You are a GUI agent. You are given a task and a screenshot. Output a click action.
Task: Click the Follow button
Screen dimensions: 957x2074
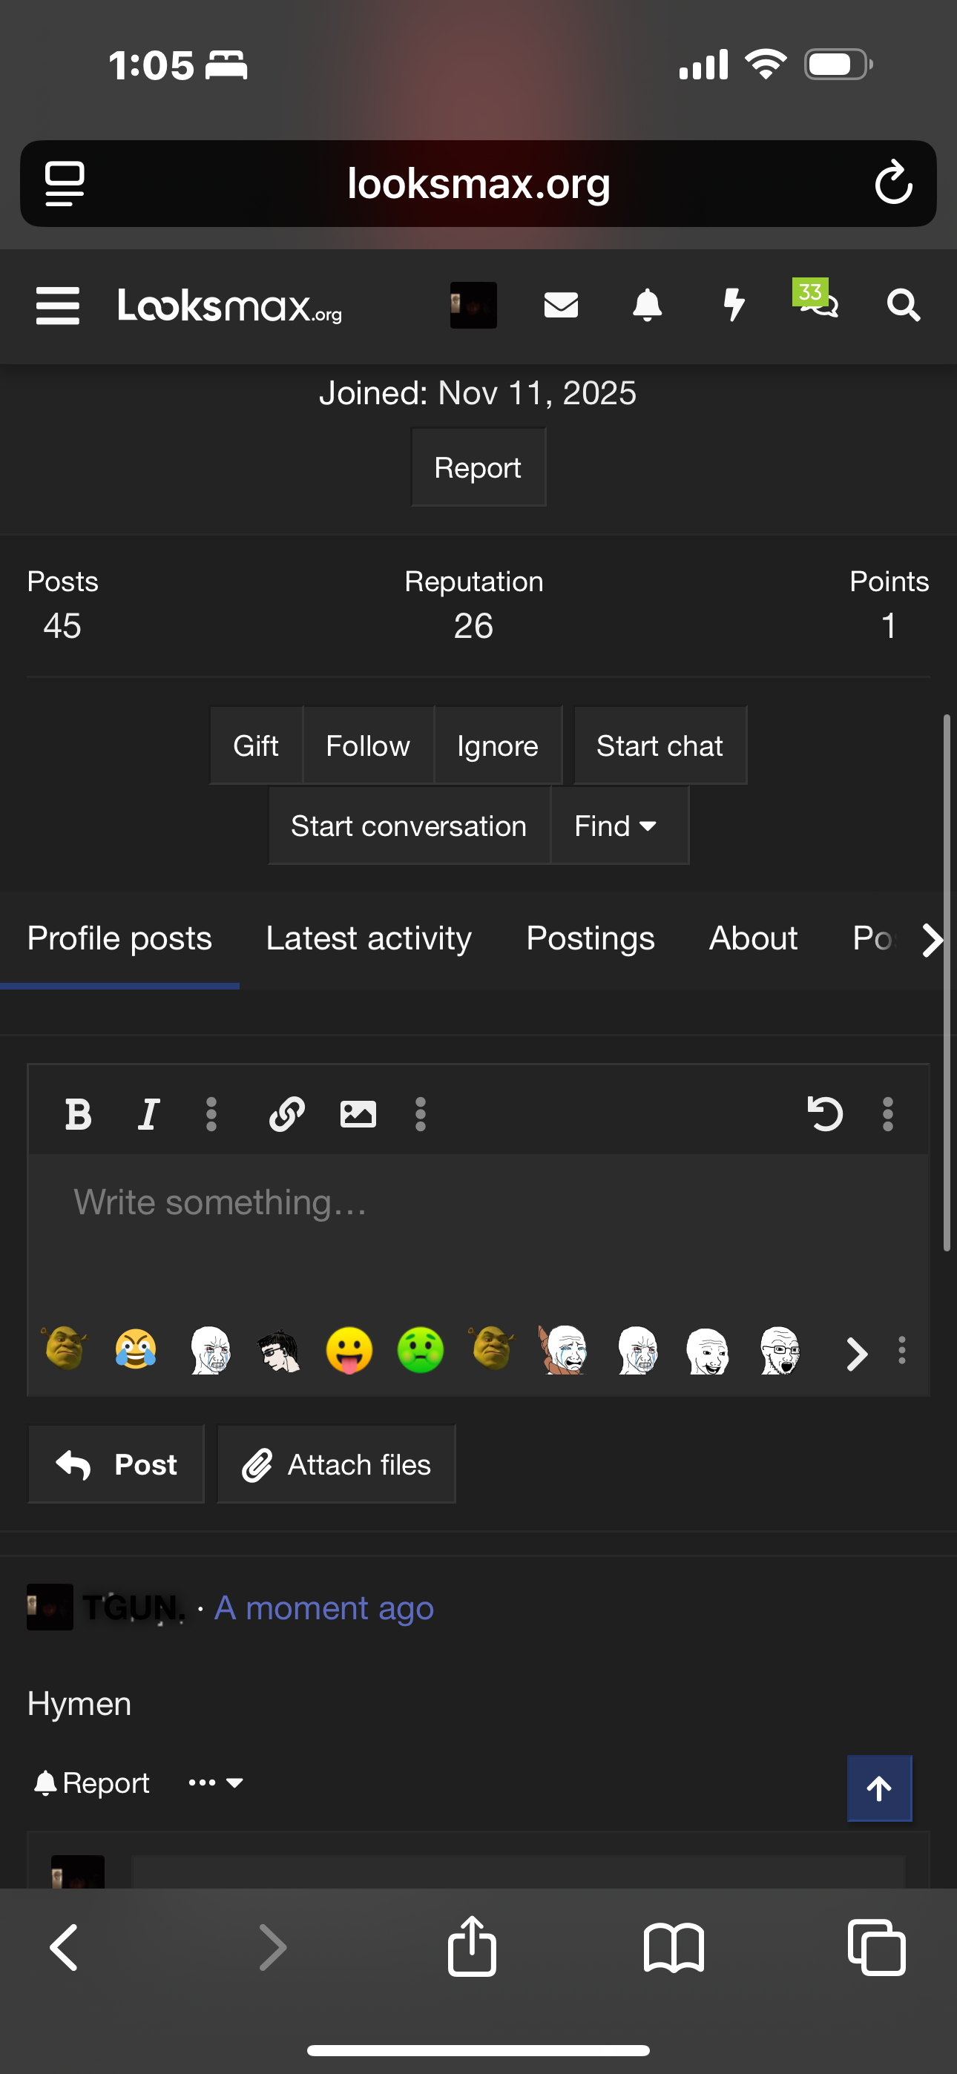coord(368,745)
